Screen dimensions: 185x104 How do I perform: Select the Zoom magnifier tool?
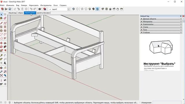[1, 72]
